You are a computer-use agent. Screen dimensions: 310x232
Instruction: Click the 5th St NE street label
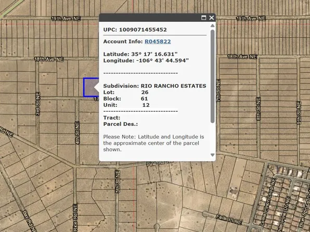[118, 182]
